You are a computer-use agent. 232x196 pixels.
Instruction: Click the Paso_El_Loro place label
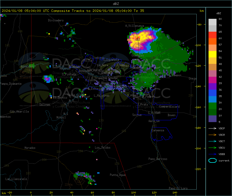point(178,188)
